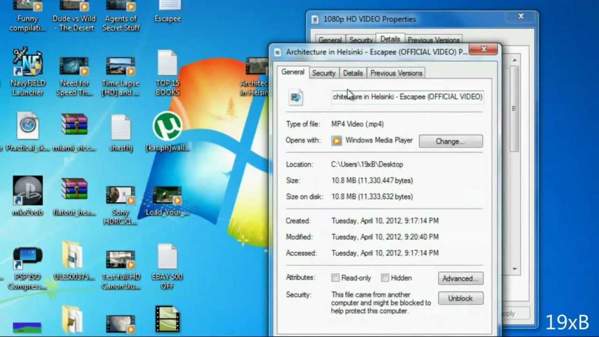This screenshot has width=599, height=337.
Task: Close the 1080p HD VIDEO Properties window
Action: pos(521,16)
